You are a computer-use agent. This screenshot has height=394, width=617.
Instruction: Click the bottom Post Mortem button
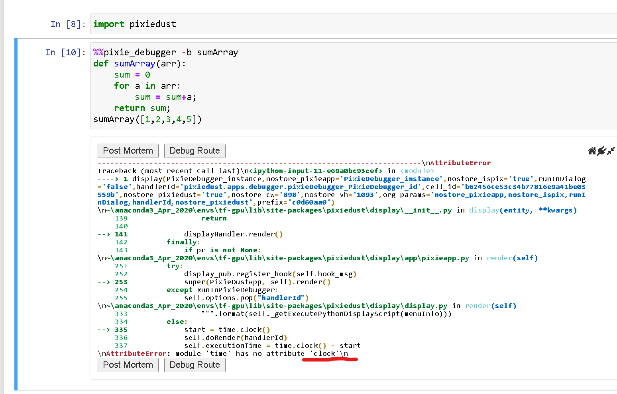128,365
